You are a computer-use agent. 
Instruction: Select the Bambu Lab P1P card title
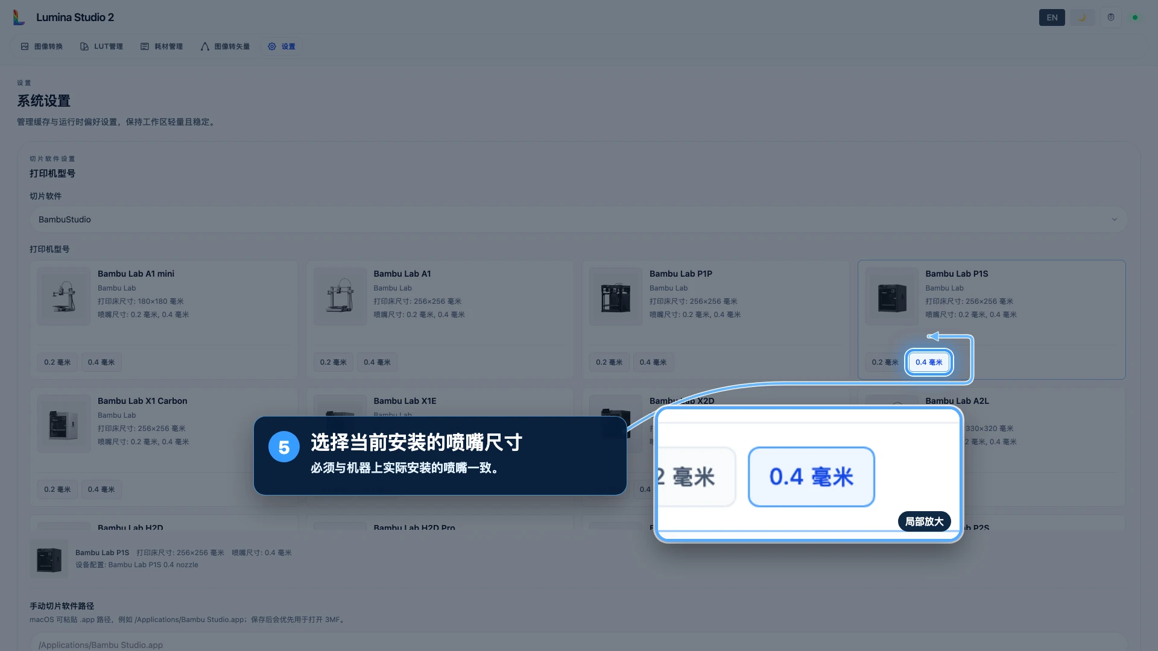pyautogui.click(x=681, y=274)
